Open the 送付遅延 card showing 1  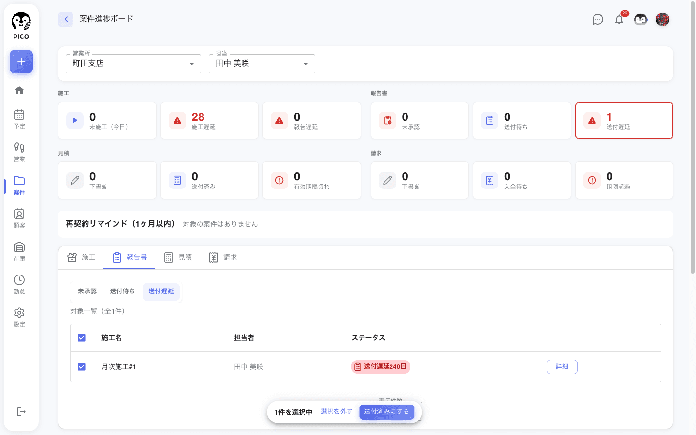click(x=624, y=121)
